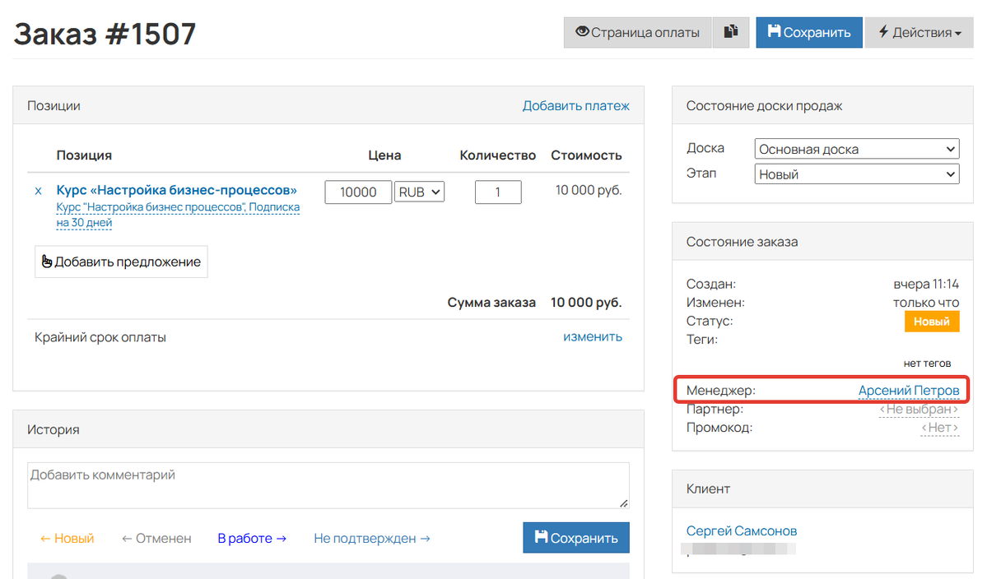This screenshot has height=579, width=987.
Task: Click the Подписка на 30 дней offer link
Action: [x=178, y=215]
